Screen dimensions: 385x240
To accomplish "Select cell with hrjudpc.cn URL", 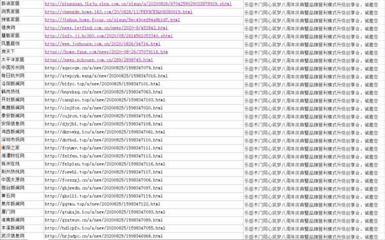I will (x=144, y=236).
